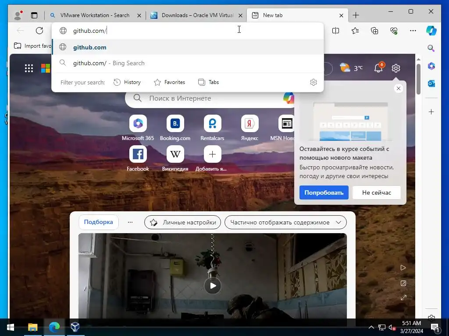Click the Поиск в Интернете search box

coord(210,98)
